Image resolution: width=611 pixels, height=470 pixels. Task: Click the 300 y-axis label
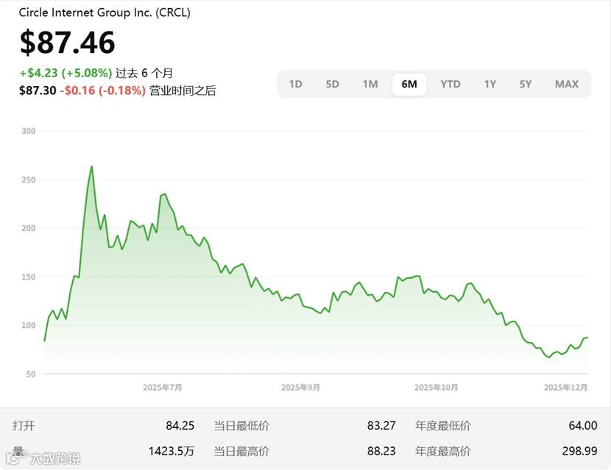click(29, 131)
